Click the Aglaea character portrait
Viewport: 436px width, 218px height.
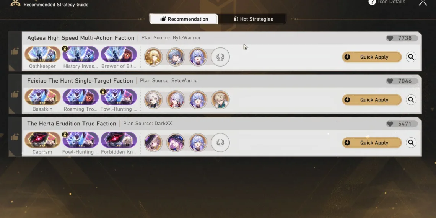coord(153,57)
